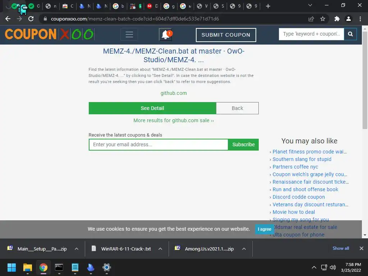Reload the current page
This screenshot has height=276, width=368.
tap(31, 19)
